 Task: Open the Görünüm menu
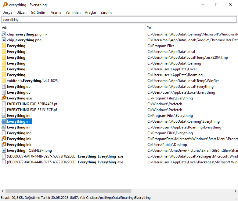coord(38,13)
